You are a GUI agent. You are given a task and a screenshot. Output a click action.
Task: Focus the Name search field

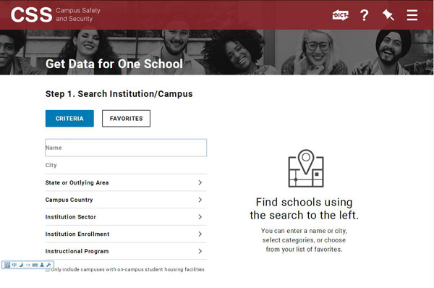pyautogui.click(x=126, y=148)
